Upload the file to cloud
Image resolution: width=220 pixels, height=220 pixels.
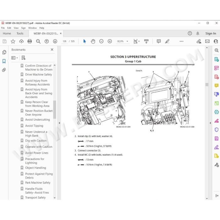(x=21, y=41)
